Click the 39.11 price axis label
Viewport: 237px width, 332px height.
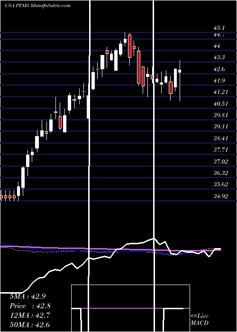point(220,127)
